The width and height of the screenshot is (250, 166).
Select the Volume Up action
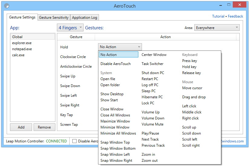[150, 112]
